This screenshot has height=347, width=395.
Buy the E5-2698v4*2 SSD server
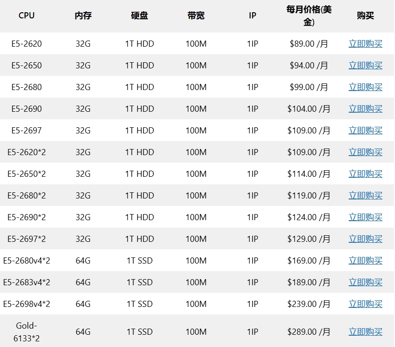[365, 304]
